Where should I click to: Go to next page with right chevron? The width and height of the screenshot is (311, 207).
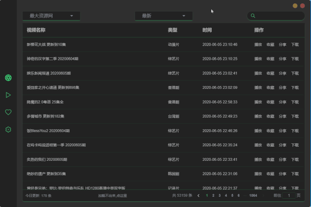[263, 195]
